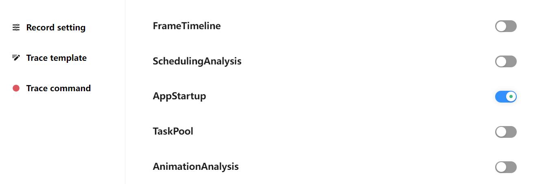Click the white knob of the FrameTimeline switch
The image size is (557, 184).
[x=501, y=26]
